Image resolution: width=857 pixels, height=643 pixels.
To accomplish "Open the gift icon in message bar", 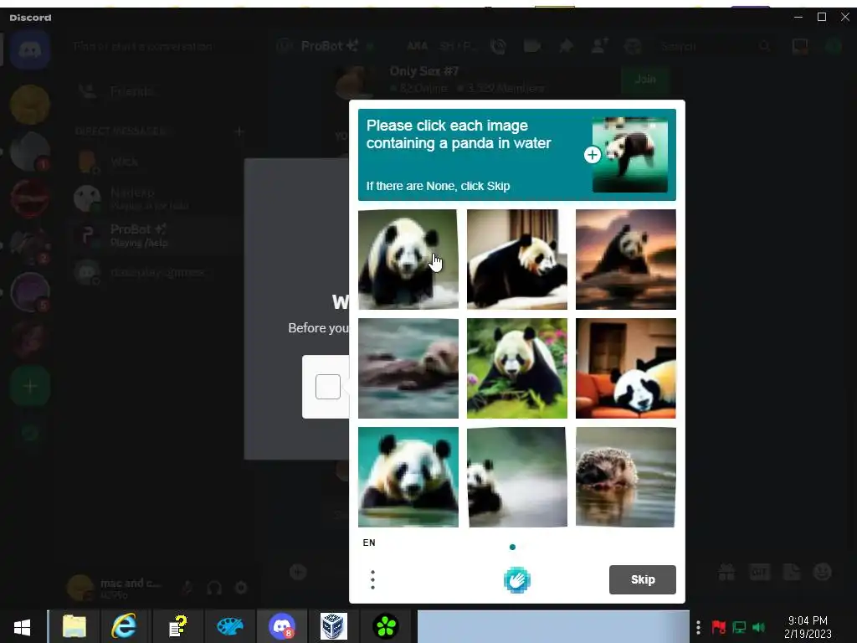I will tap(726, 572).
